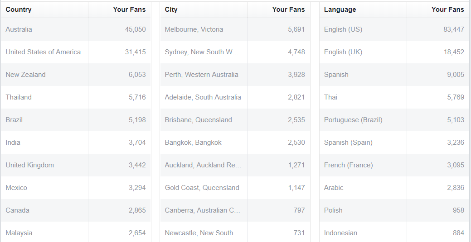Click the Malaysia country row
The height and width of the screenshot is (242, 471).
[x=76, y=233]
